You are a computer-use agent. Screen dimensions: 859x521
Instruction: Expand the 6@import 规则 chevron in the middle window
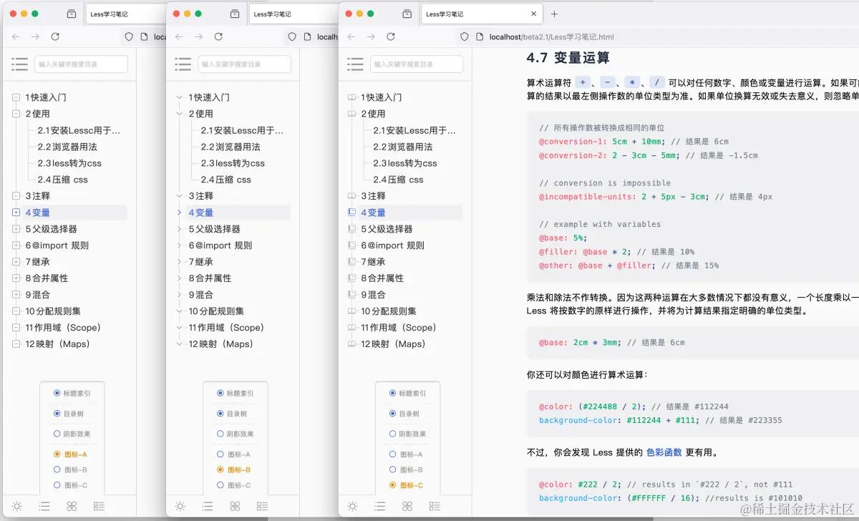(x=179, y=245)
